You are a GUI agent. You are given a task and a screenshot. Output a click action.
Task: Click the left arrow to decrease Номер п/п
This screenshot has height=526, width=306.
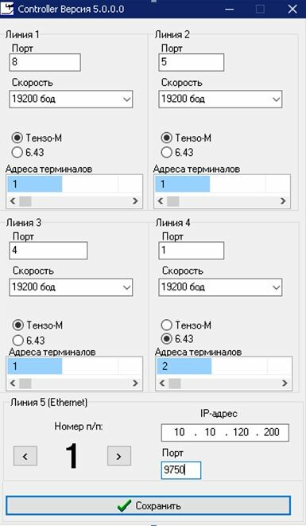pos(25,456)
